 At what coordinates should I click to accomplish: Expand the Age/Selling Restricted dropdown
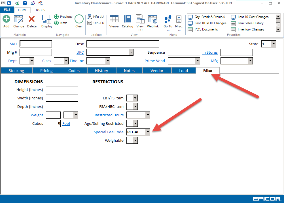click(135, 123)
